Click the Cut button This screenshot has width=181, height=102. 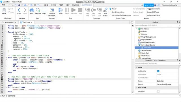[x=10, y=9]
